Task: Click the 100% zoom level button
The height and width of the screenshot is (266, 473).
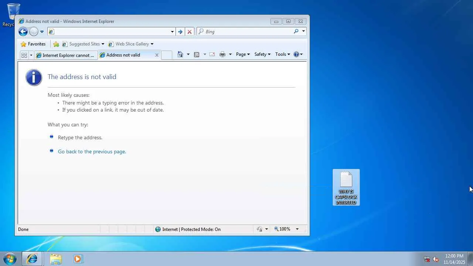Action: [282, 229]
